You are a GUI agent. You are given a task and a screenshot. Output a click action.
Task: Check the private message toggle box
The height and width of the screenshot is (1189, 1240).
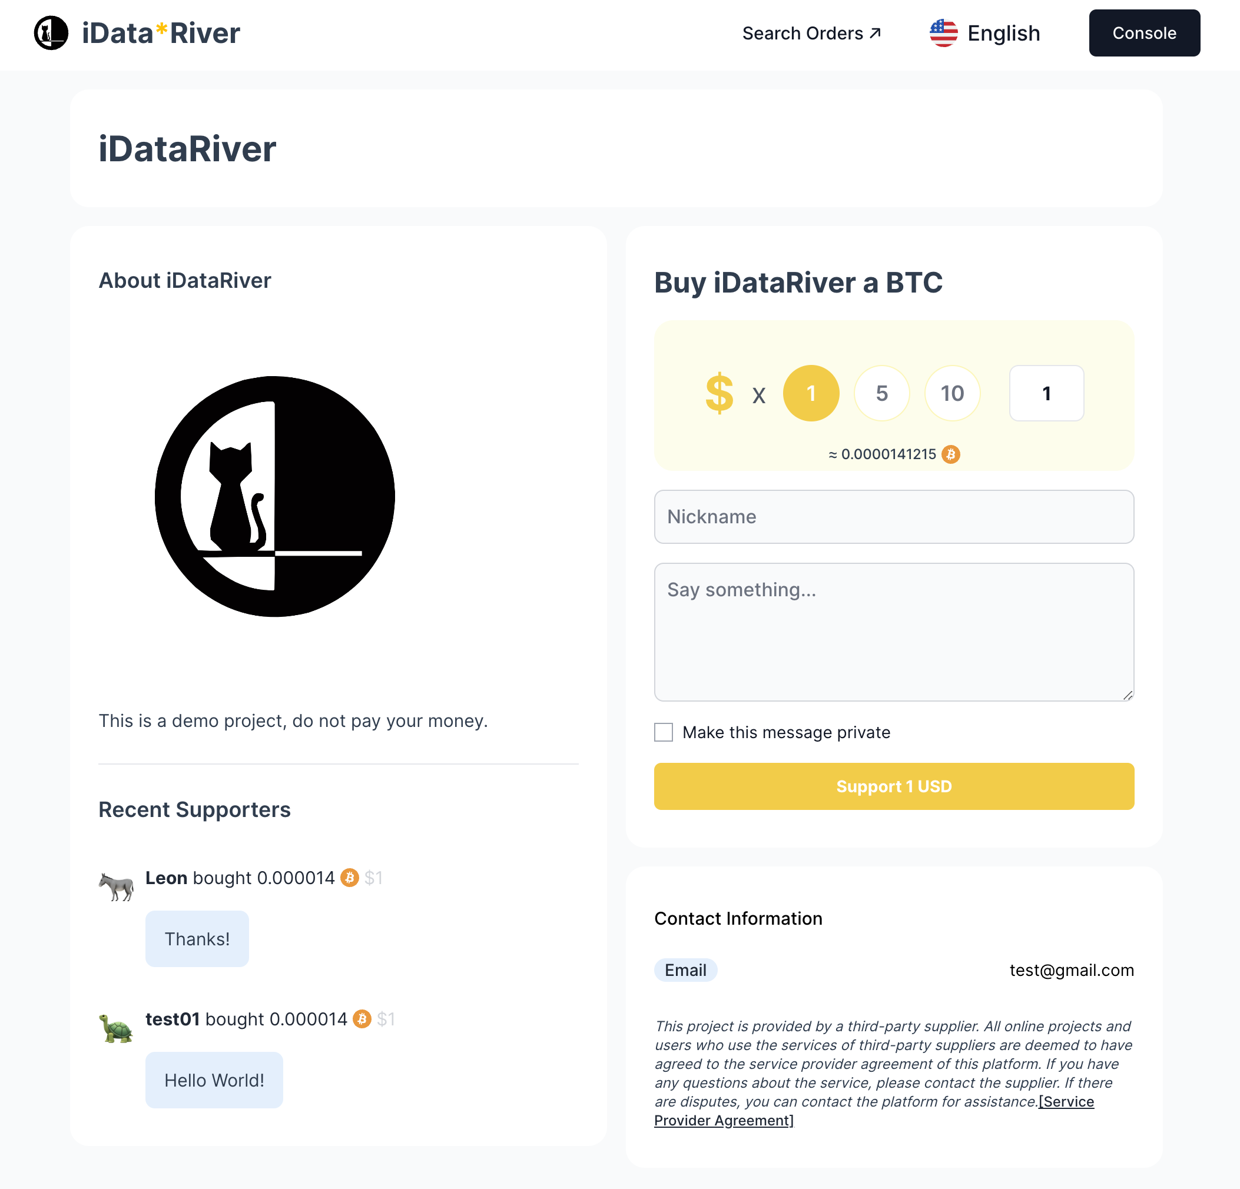pos(664,733)
